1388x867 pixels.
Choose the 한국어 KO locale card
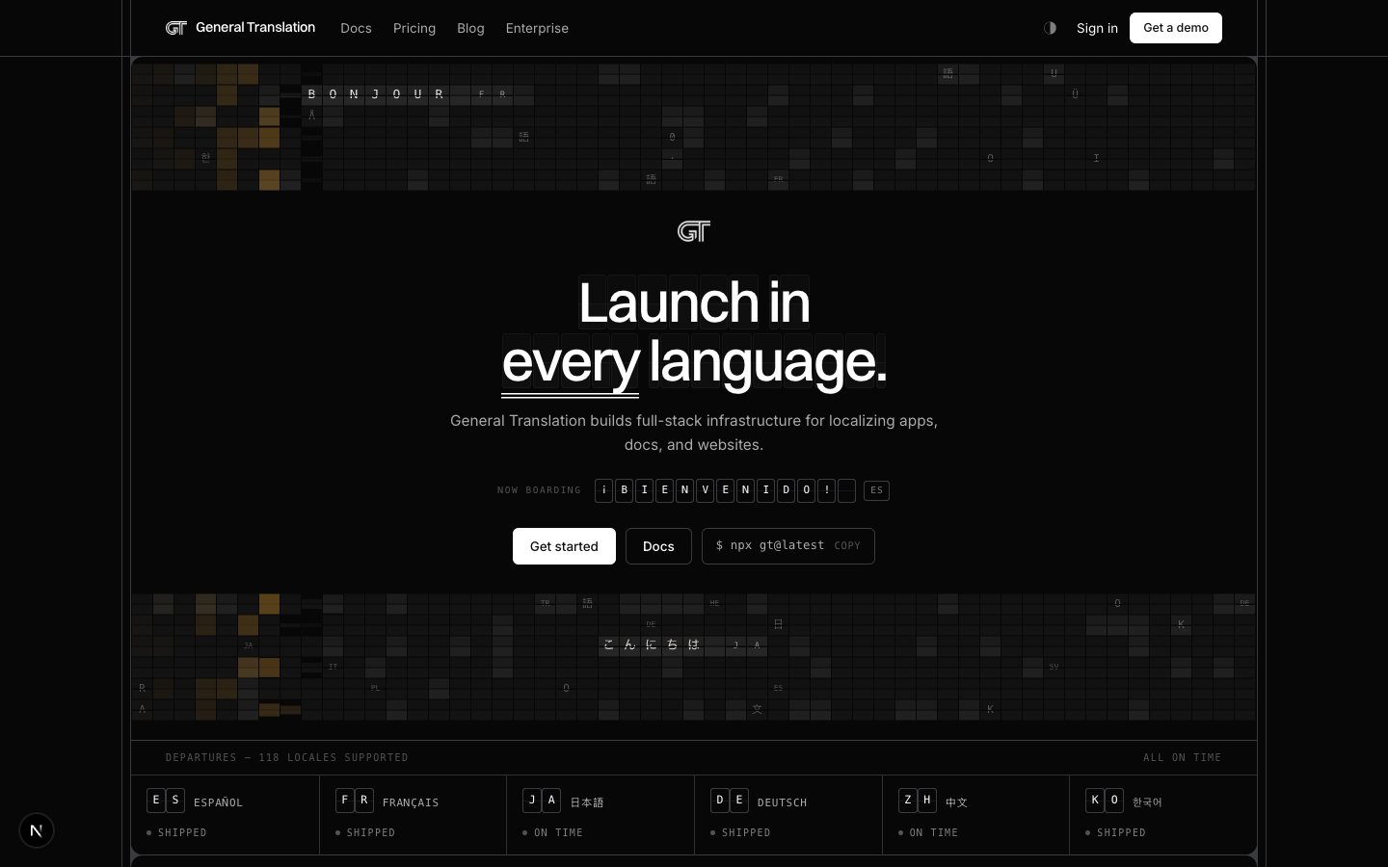point(1163,815)
